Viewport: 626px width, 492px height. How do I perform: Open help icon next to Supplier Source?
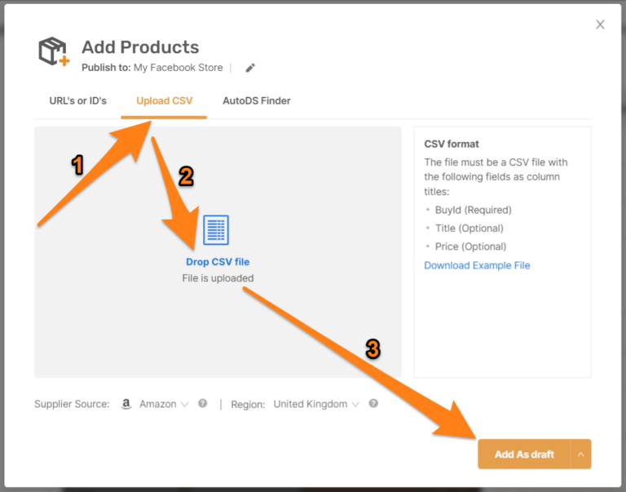[x=203, y=403]
